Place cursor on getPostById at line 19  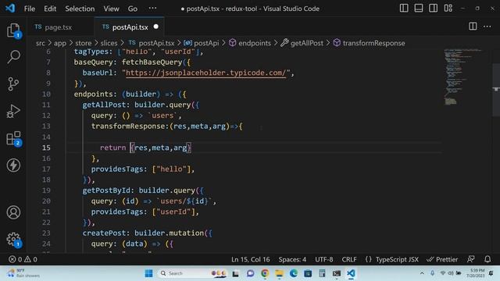(106, 190)
